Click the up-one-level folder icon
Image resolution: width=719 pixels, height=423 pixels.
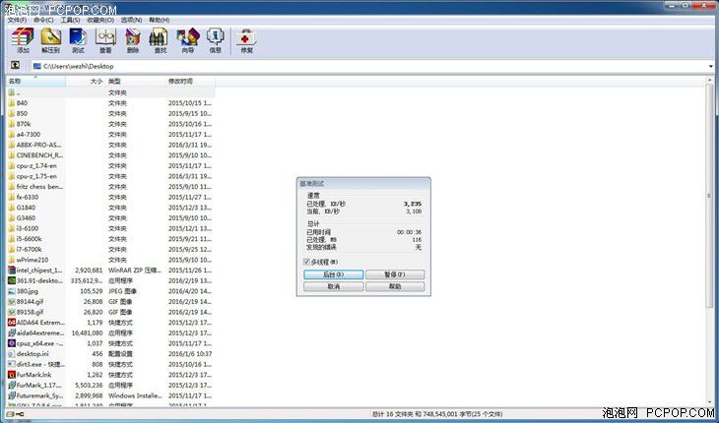[15, 66]
